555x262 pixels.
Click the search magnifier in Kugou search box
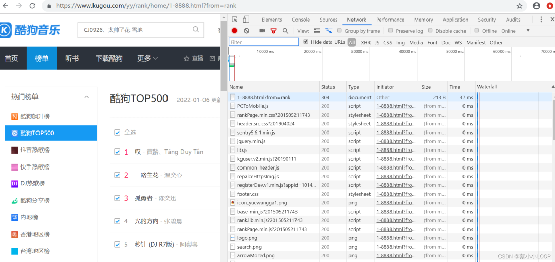(x=196, y=29)
